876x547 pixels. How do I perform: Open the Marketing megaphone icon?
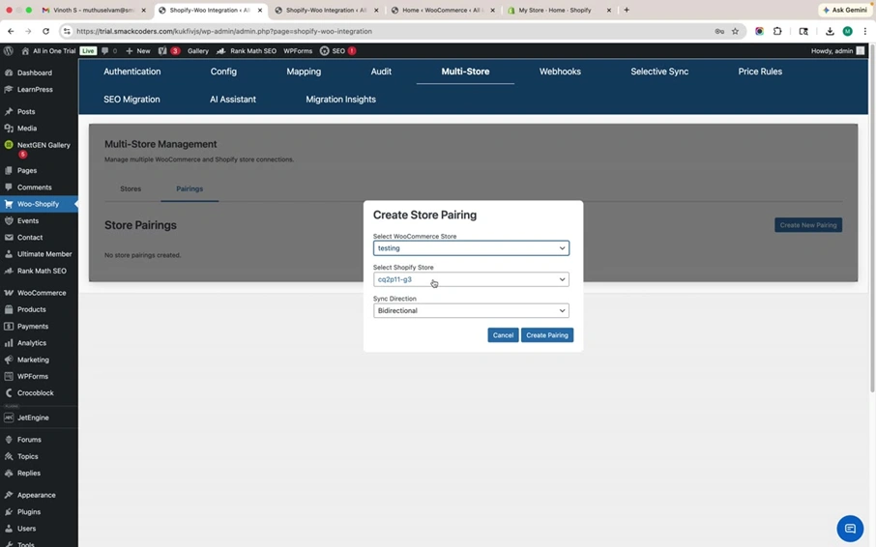pyautogui.click(x=9, y=360)
